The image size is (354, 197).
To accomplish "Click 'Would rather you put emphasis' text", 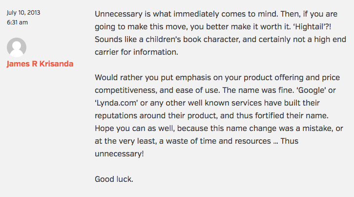I will pyautogui.click(x=150, y=78).
